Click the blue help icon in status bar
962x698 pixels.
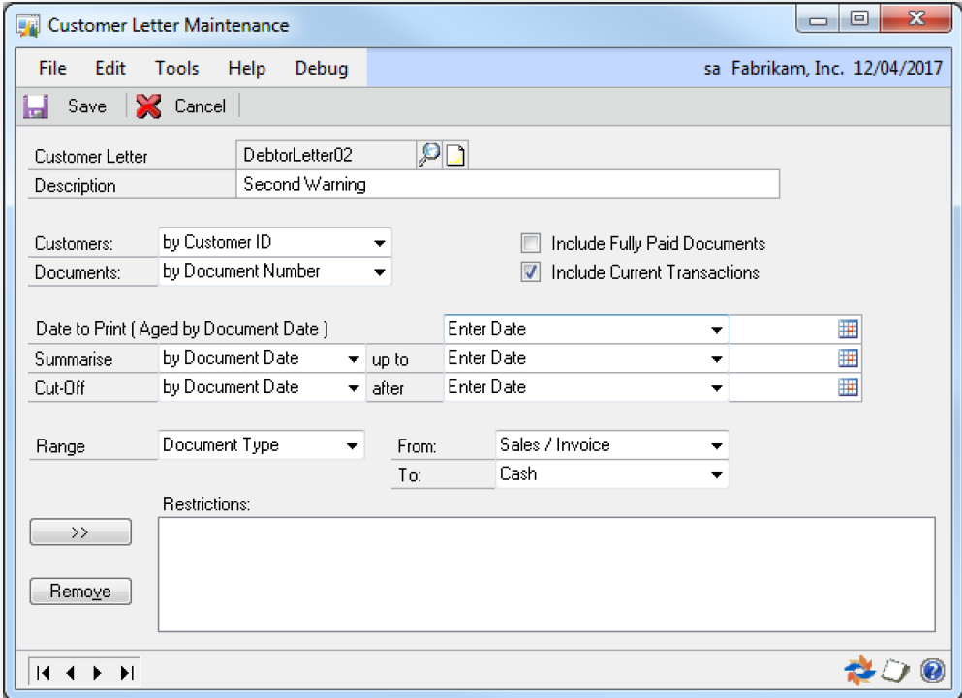(932, 670)
